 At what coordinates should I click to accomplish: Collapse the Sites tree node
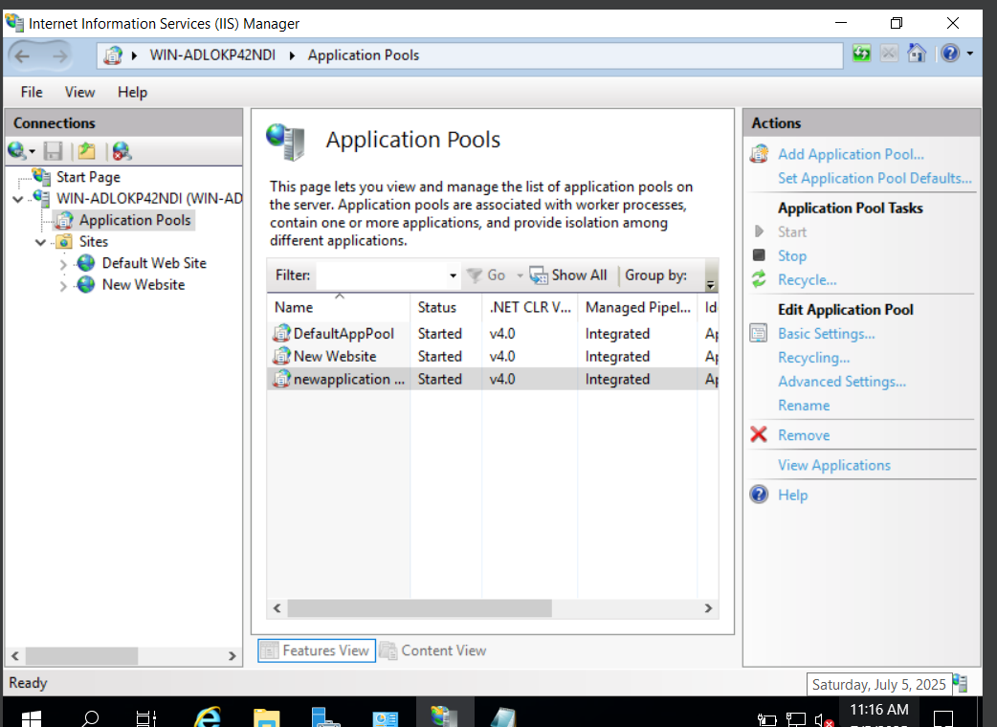click(x=40, y=243)
